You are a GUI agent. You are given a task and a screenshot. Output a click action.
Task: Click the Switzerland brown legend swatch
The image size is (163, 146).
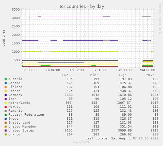click(x=6, y=123)
